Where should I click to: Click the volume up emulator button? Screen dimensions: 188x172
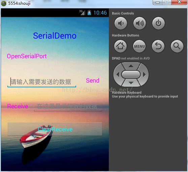(x=139, y=23)
